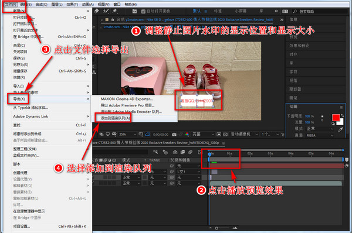Open the 帮助(H) menu
The image size is (352, 233).
(131, 5)
